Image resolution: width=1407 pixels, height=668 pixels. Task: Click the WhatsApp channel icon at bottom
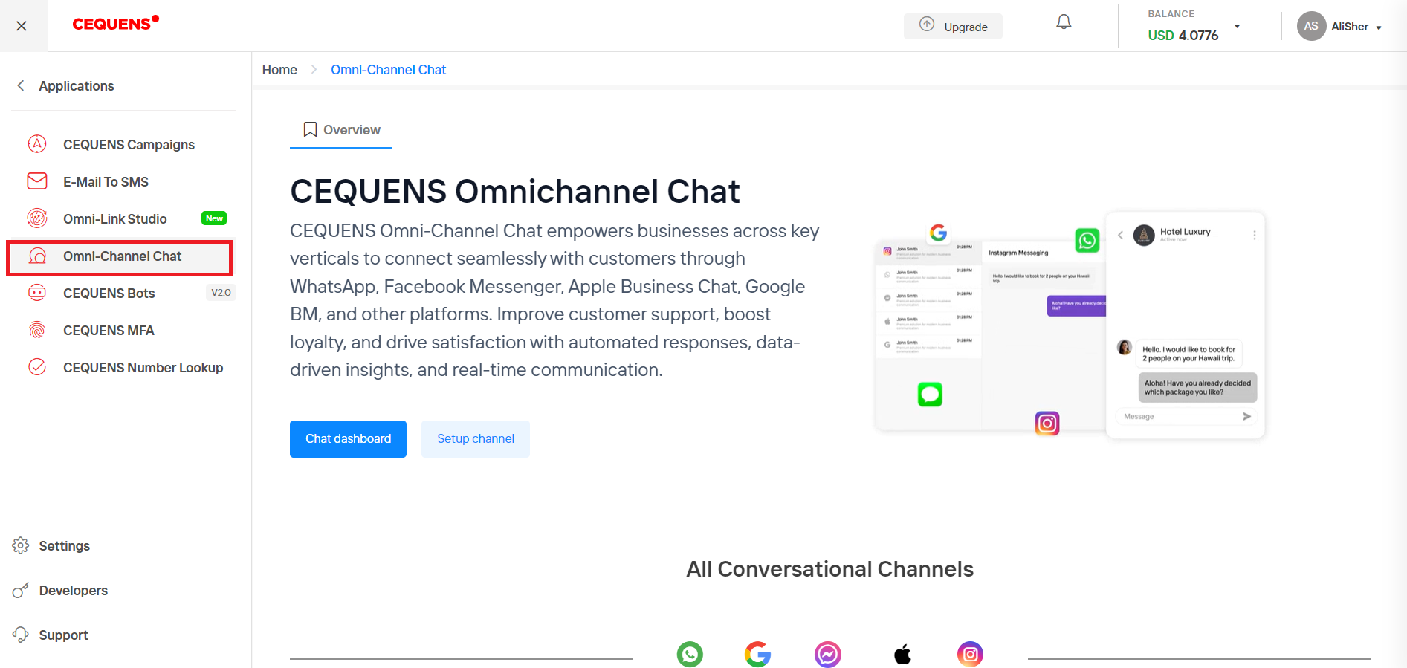tap(690, 654)
